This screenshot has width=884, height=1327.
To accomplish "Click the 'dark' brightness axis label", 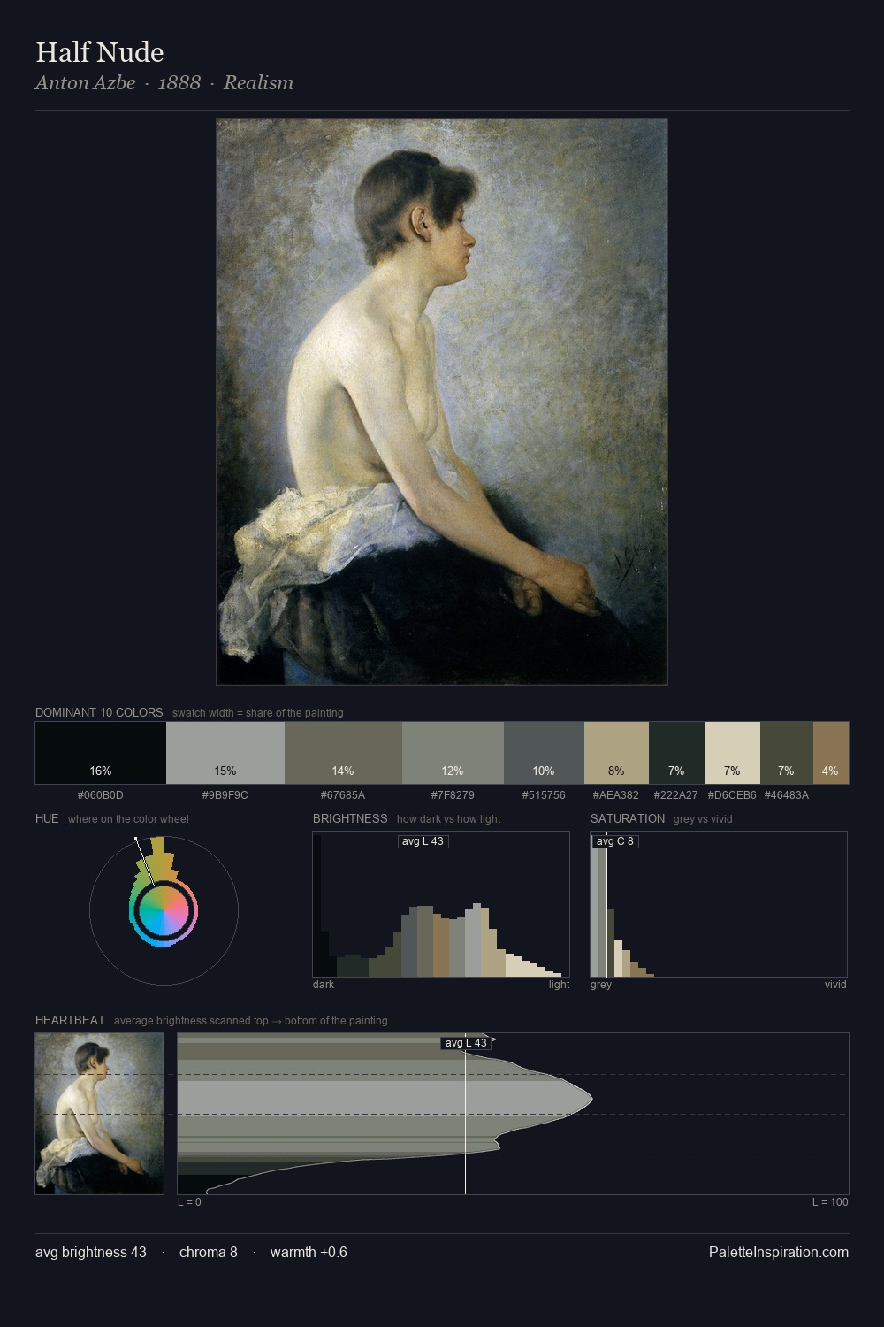I will pyautogui.click(x=324, y=985).
